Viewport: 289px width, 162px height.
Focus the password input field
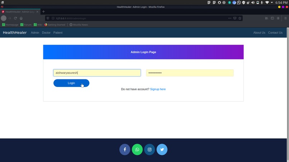click(190, 73)
